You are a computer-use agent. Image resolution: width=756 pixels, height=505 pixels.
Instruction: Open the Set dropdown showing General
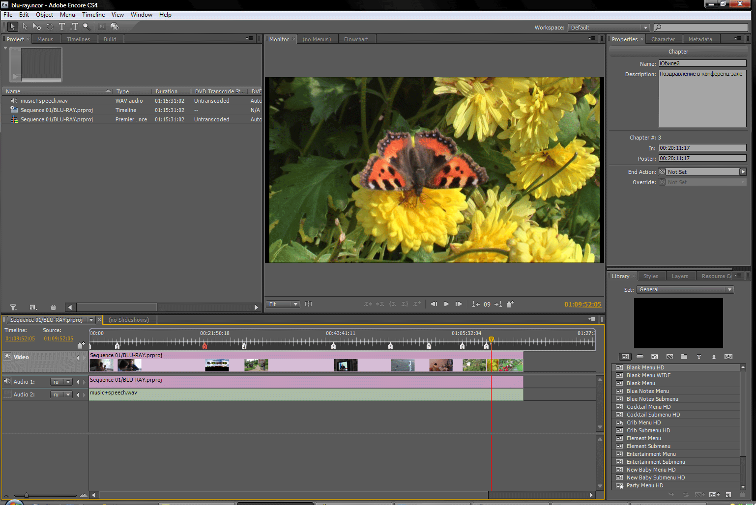tap(684, 289)
